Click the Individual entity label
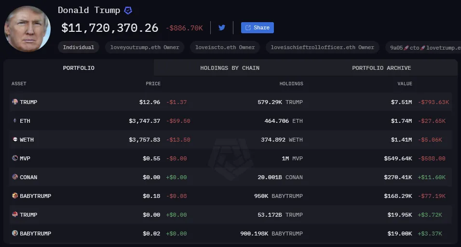 tap(79, 47)
